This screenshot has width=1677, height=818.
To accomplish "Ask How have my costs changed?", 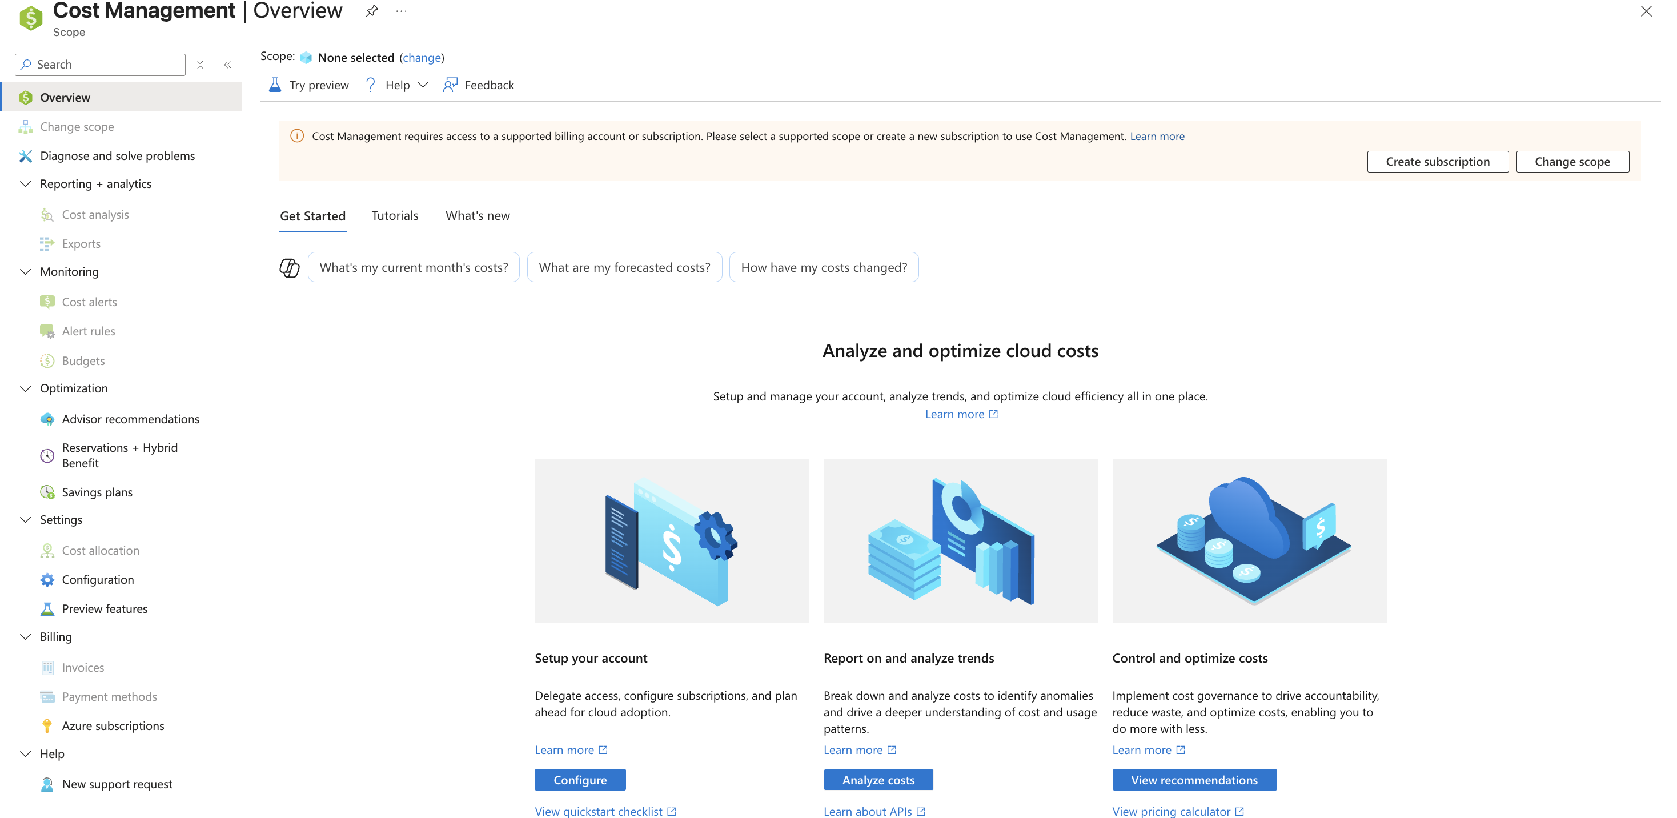I will (x=824, y=267).
